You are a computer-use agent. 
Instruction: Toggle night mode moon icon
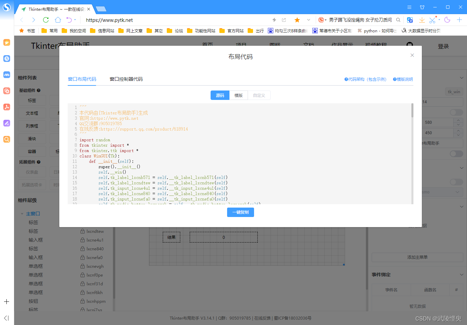(x=447, y=20)
